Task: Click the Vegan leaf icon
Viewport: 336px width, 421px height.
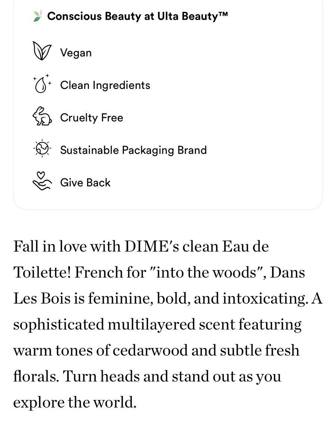Action: [42, 50]
